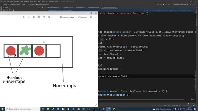Click the green blob inventory slot
The width and height of the screenshot is (198, 111).
tap(25, 51)
